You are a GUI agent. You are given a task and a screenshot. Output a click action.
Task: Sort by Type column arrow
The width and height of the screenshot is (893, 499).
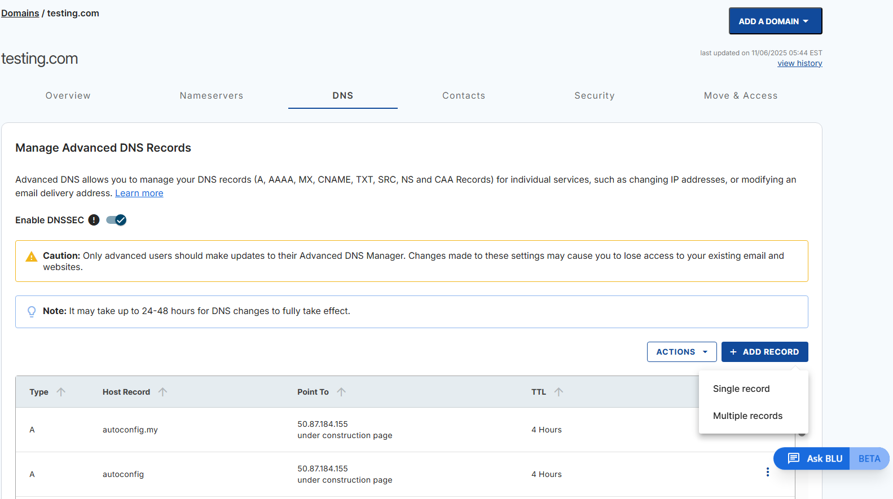[x=61, y=392]
